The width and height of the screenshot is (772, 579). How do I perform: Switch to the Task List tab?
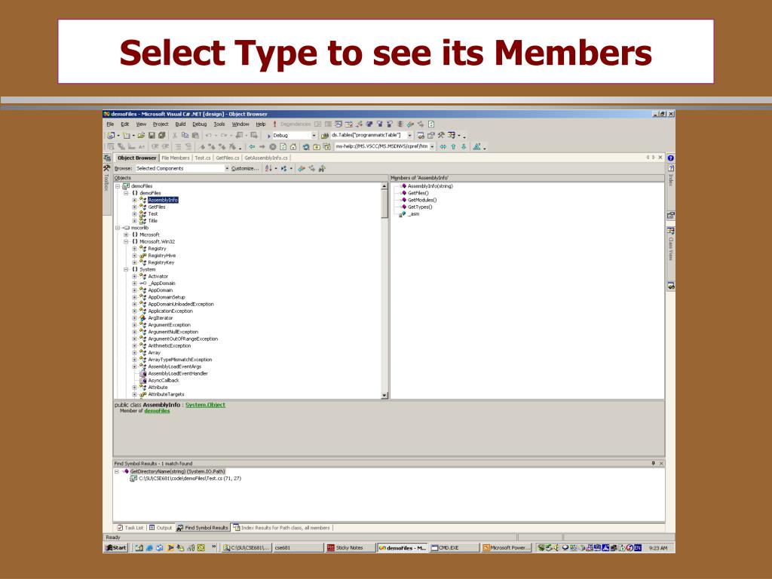click(x=130, y=528)
